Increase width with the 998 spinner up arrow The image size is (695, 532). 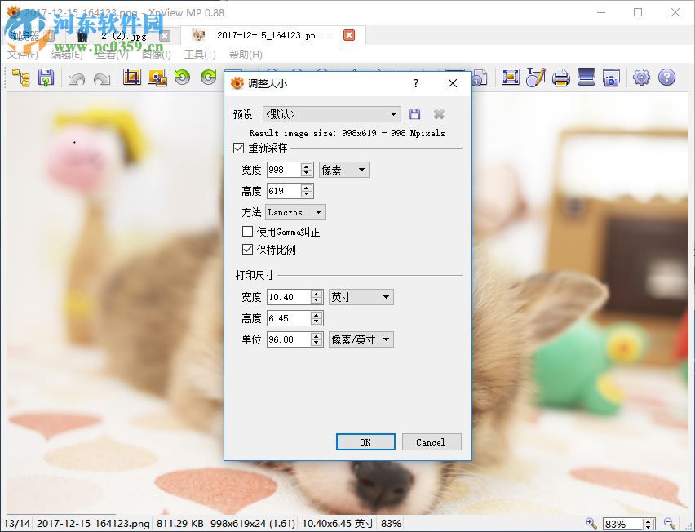point(305,166)
